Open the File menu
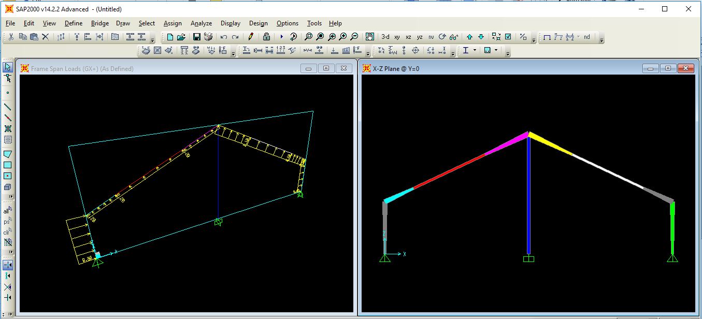The width and height of the screenshot is (702, 319). click(x=10, y=23)
